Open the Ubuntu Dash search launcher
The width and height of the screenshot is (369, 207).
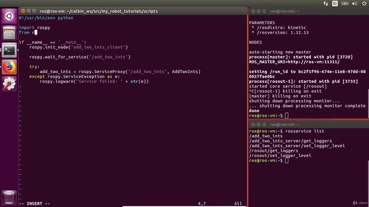(9, 16)
